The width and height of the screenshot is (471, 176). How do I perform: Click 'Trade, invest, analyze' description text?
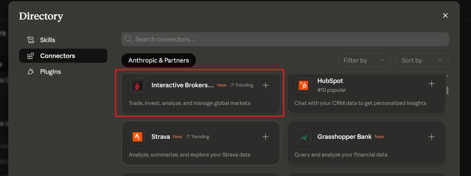pos(190,103)
